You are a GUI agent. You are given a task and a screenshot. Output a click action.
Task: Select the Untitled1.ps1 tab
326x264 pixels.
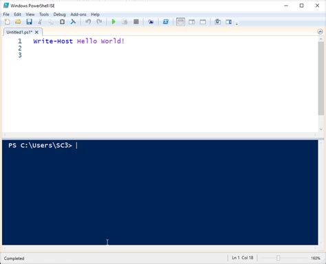(19, 32)
